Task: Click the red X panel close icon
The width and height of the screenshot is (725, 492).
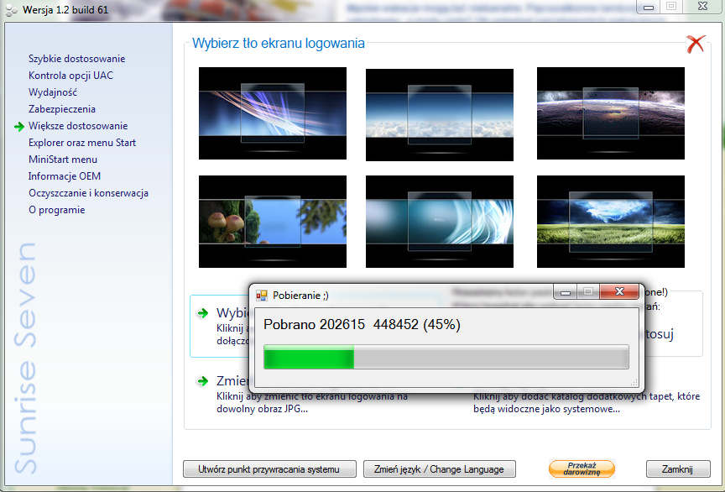Action: tap(696, 44)
